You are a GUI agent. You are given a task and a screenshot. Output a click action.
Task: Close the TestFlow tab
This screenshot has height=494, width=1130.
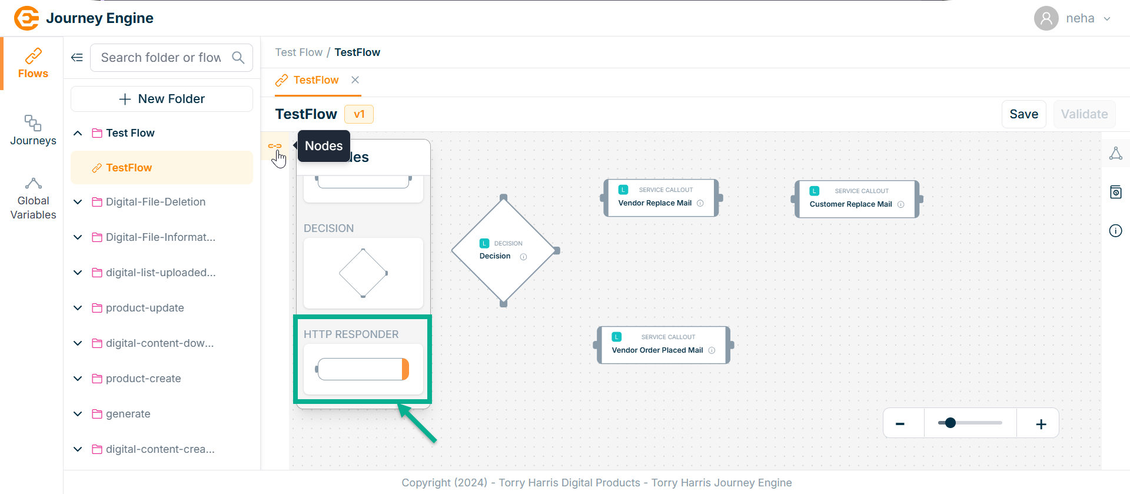coord(355,80)
